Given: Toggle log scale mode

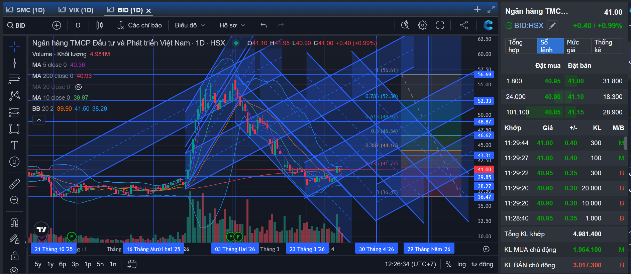Looking at the screenshot, I should (461, 264).
